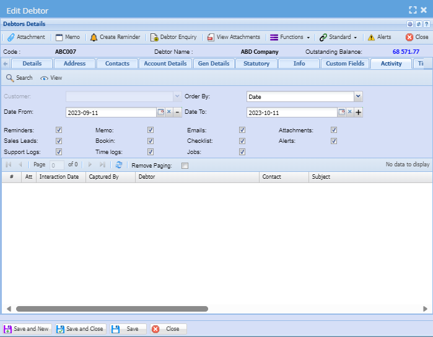The image size is (433, 337).
Task: Switch to the Account Details tab
Action: point(165,63)
